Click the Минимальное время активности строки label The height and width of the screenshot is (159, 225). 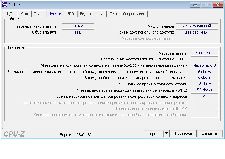pyautogui.click(x=152, y=84)
